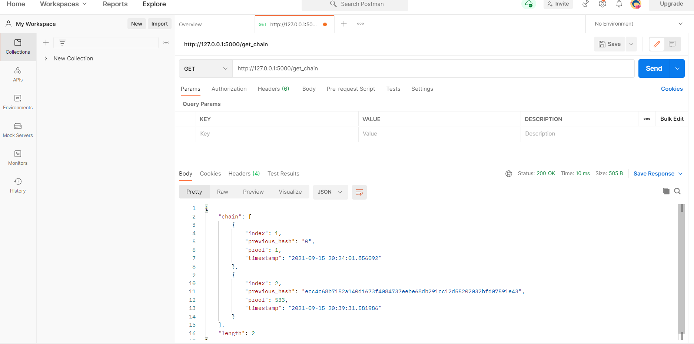694x344 pixels.
Task: Copy the response body using copy icon
Action: pos(666,191)
